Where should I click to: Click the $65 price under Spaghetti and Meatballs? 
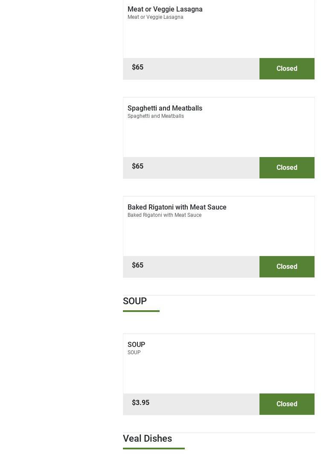(x=137, y=166)
